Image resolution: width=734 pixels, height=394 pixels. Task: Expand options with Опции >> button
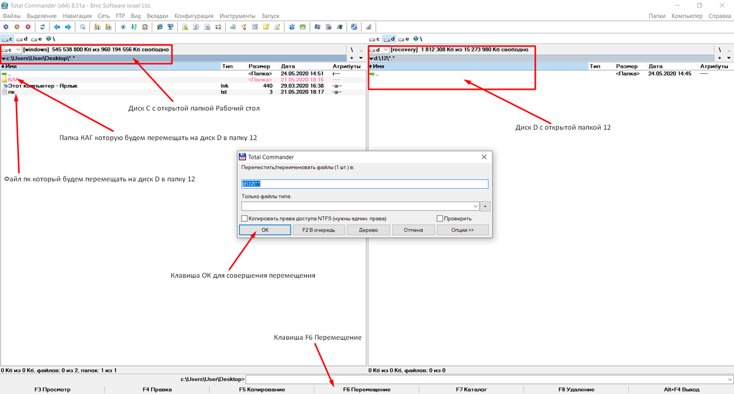coord(463,230)
